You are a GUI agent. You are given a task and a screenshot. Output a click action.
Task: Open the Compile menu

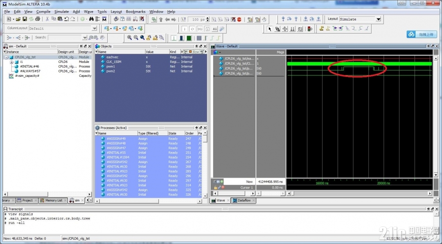pyautogui.click(x=43, y=11)
